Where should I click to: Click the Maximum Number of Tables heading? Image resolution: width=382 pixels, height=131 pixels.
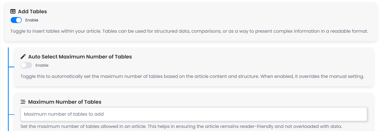(65, 102)
